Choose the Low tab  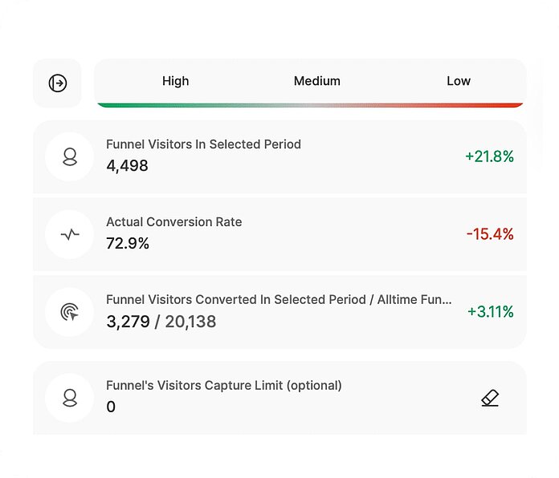tap(459, 81)
